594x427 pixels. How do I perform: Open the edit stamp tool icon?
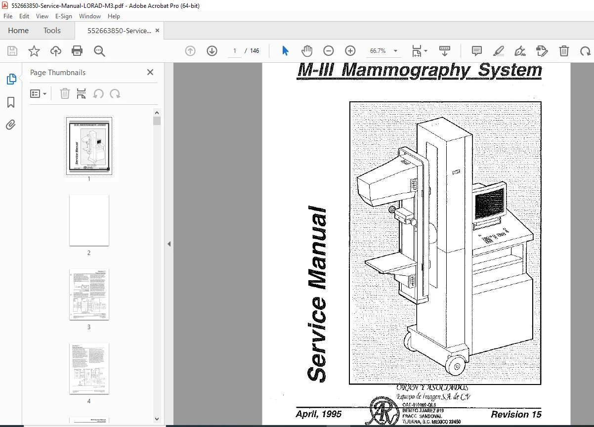[542, 51]
